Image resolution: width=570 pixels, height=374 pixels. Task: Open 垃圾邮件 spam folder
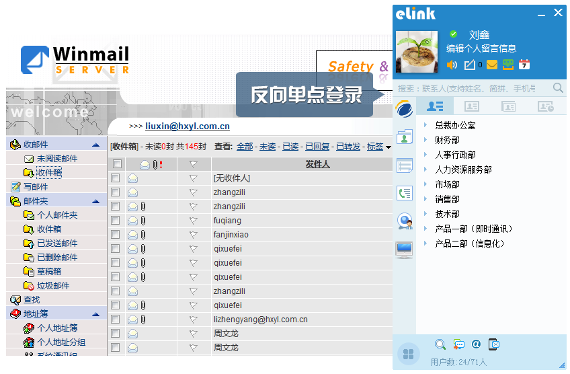click(53, 286)
